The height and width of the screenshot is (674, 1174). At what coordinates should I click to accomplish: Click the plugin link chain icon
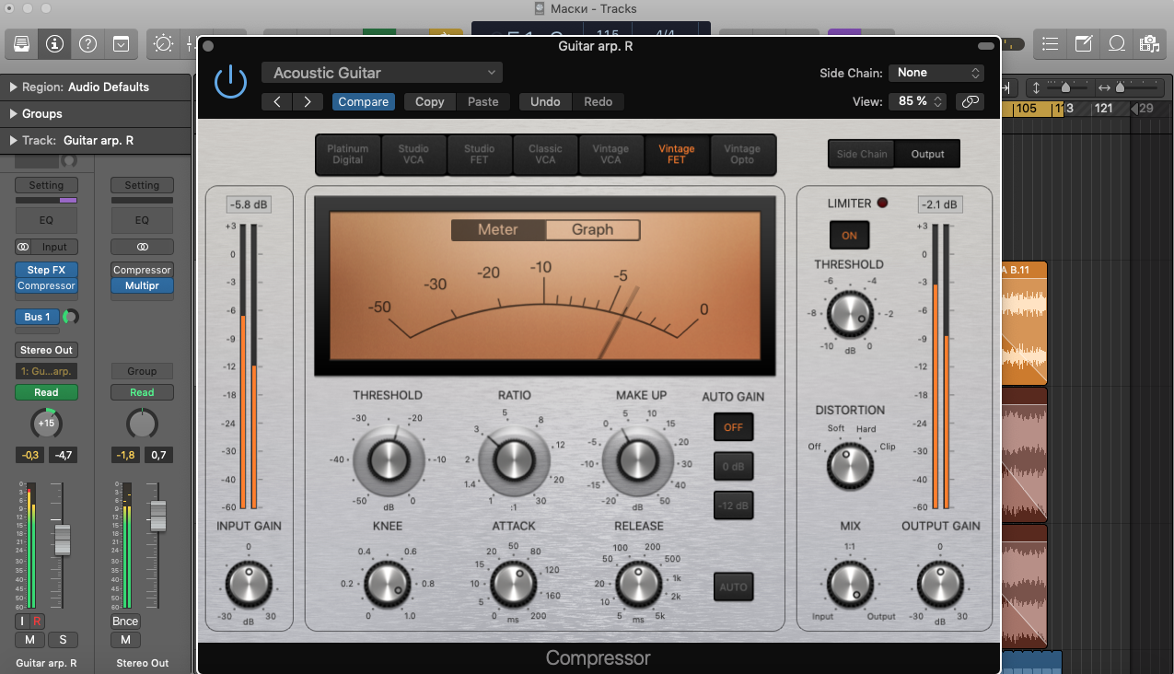[969, 101]
